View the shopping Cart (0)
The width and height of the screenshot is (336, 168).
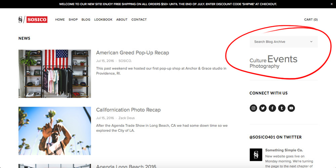(311, 19)
